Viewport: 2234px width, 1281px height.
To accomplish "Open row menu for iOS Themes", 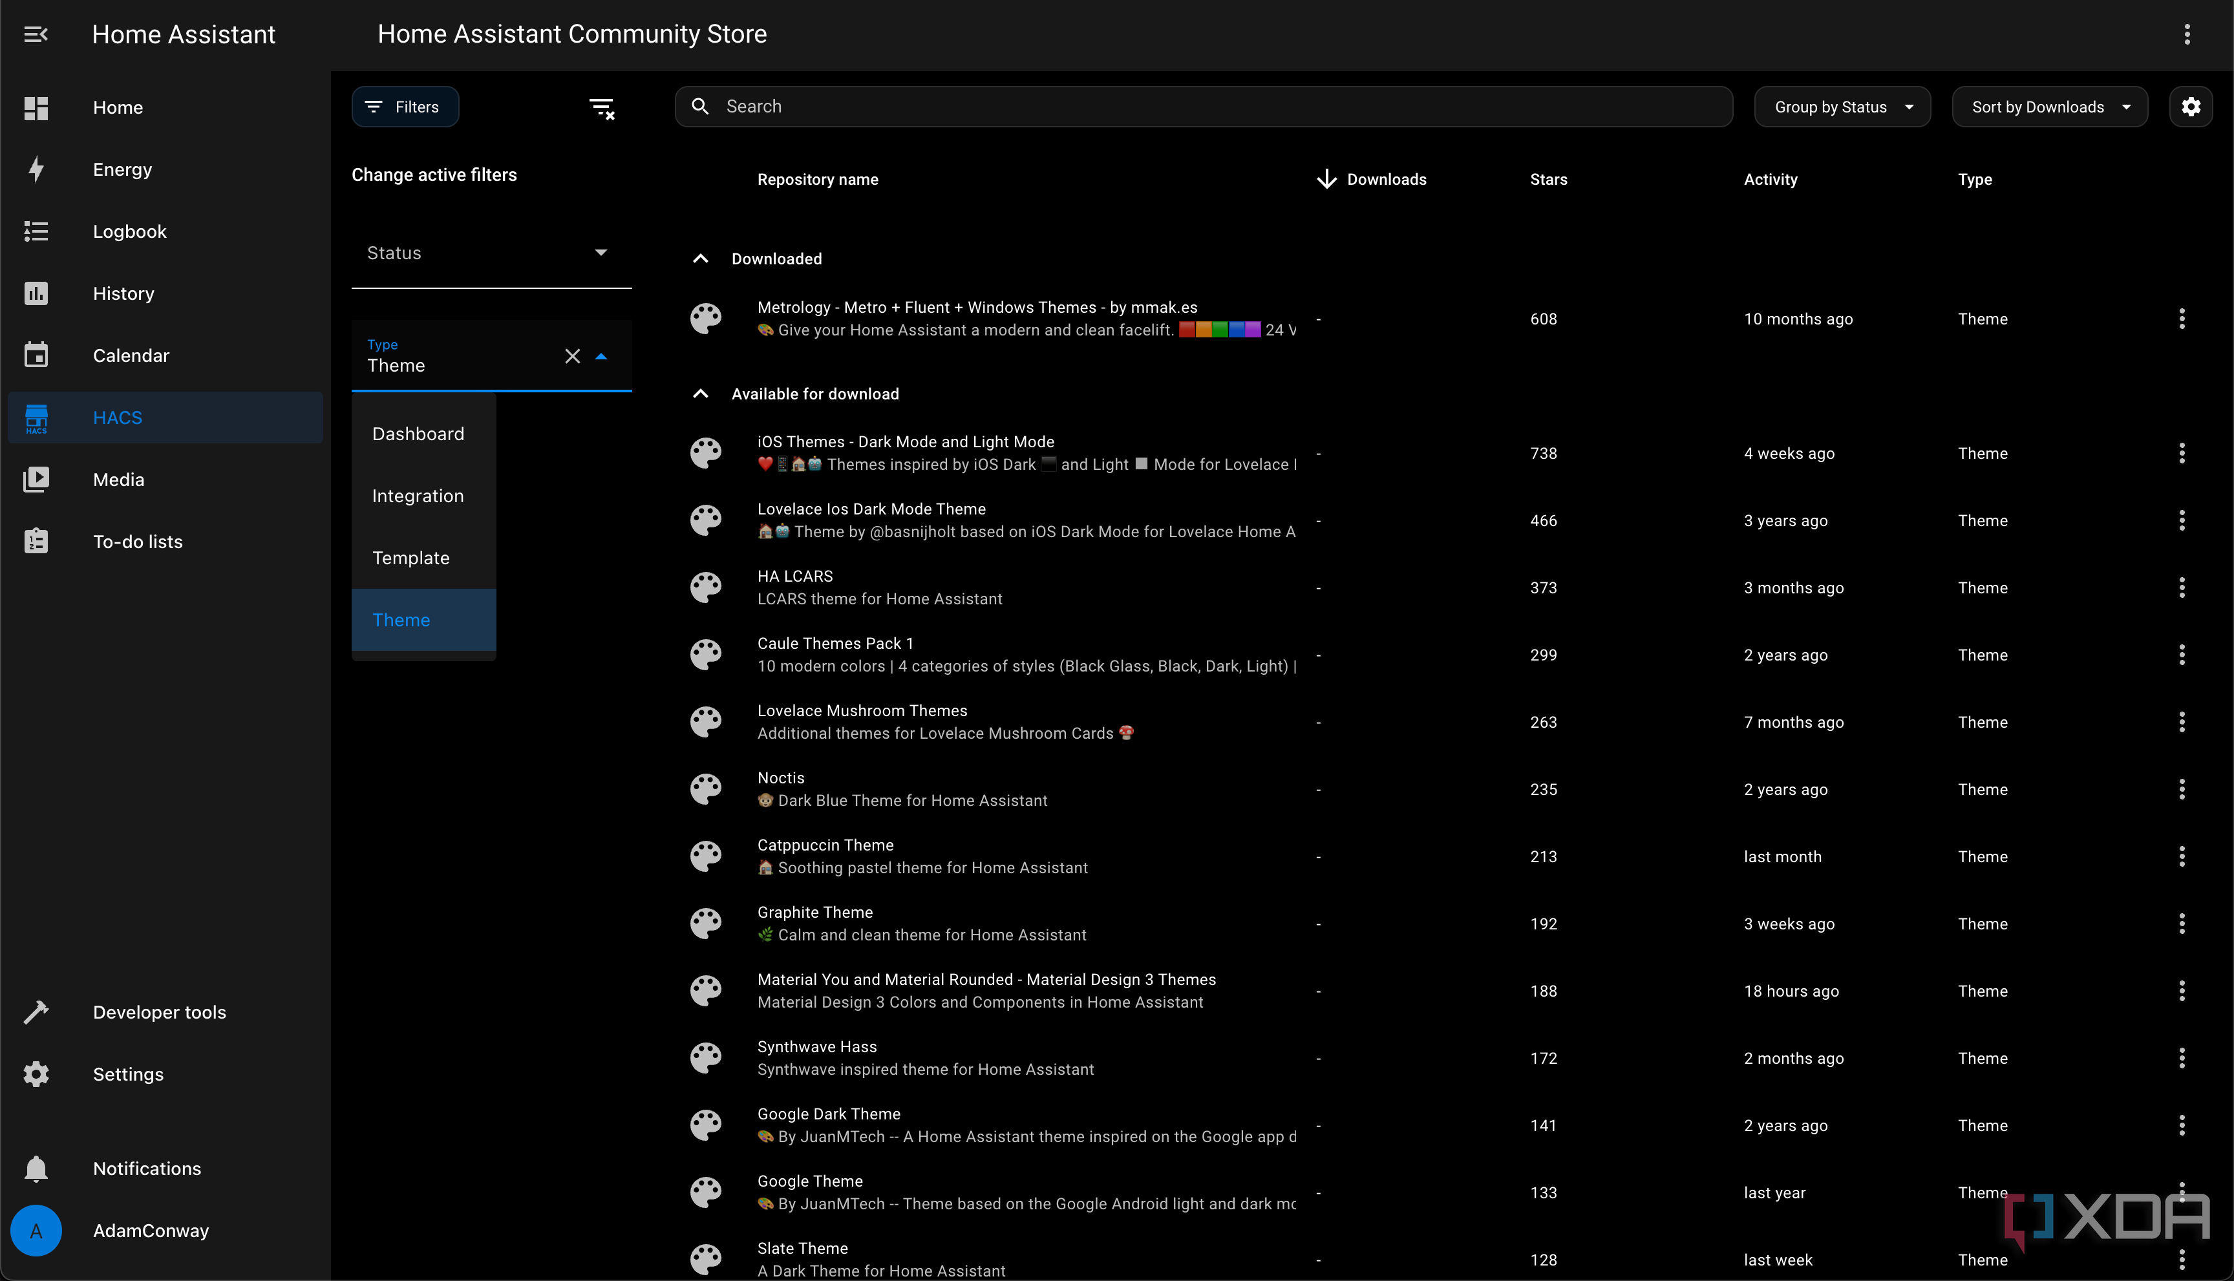I will click(2182, 453).
